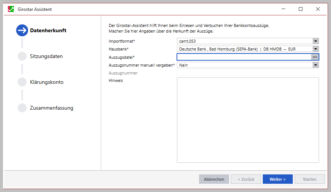Expand Auszugsnummer manuell vergeben dropdown
Screen dimensions: 331x192
click(x=315, y=65)
